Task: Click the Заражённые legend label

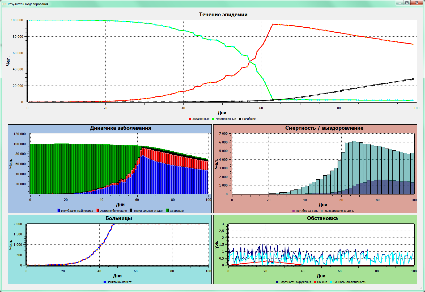Action: pyautogui.click(x=201, y=119)
